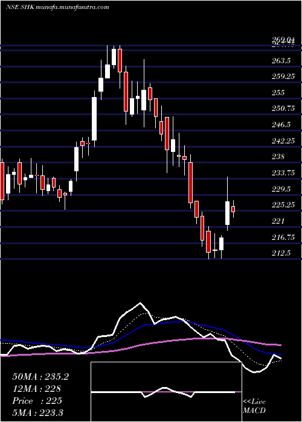The image size is (302, 422).
Task: Click the 225.25 price axis label
Action: (x=283, y=205)
